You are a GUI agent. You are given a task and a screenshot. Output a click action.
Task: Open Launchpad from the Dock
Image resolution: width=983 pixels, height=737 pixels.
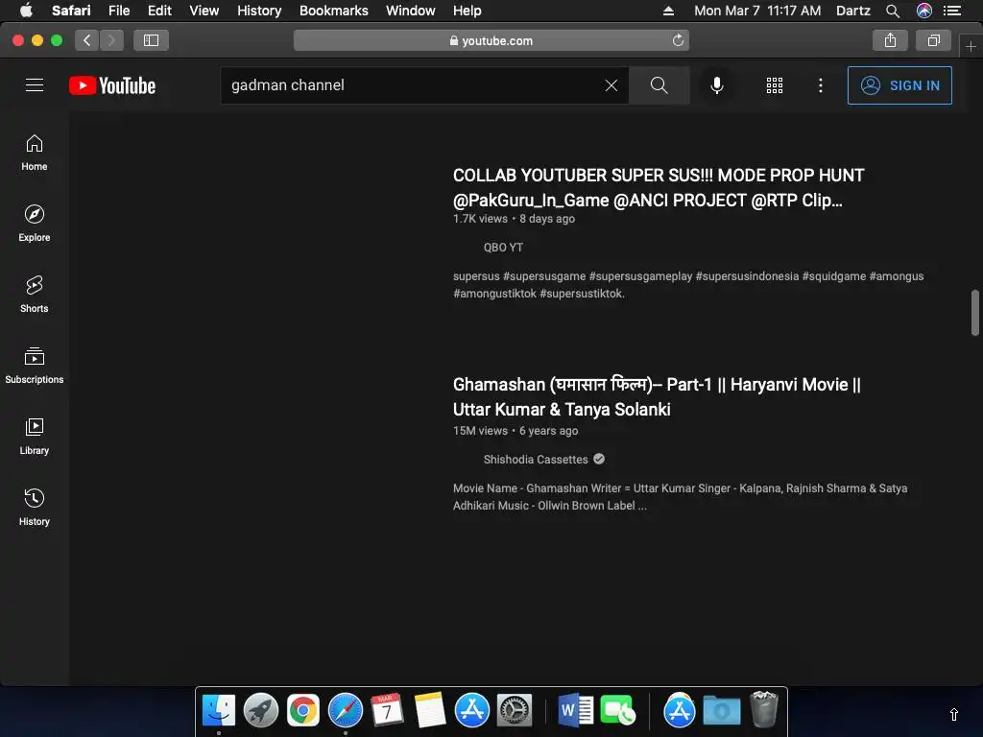(x=261, y=711)
